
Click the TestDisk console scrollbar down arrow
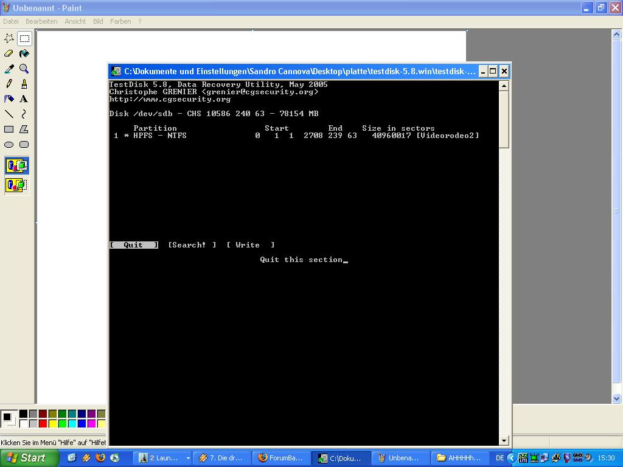click(504, 440)
